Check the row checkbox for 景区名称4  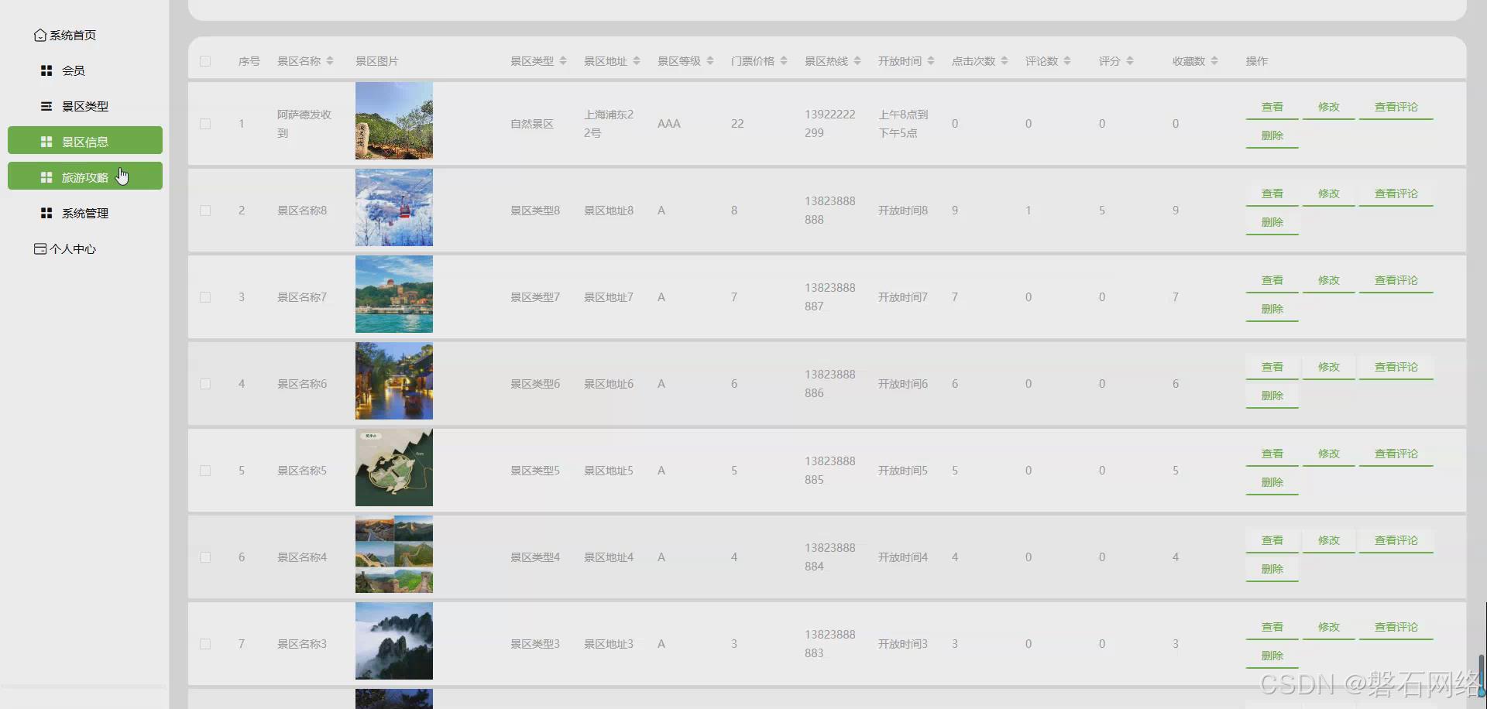[205, 557]
